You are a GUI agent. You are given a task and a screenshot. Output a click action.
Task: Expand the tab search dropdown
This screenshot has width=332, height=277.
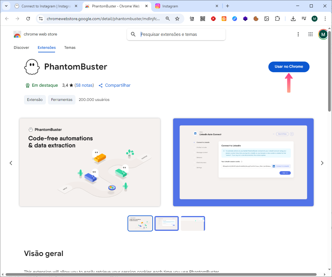6,6
